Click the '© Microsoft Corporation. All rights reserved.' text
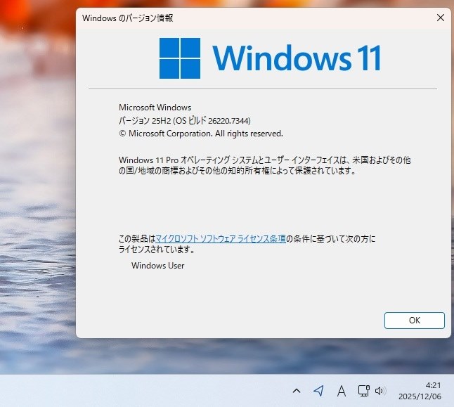This screenshot has height=407, width=454. pos(201,134)
